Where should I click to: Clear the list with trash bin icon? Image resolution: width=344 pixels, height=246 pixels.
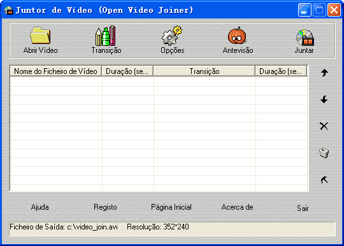pos(324,153)
